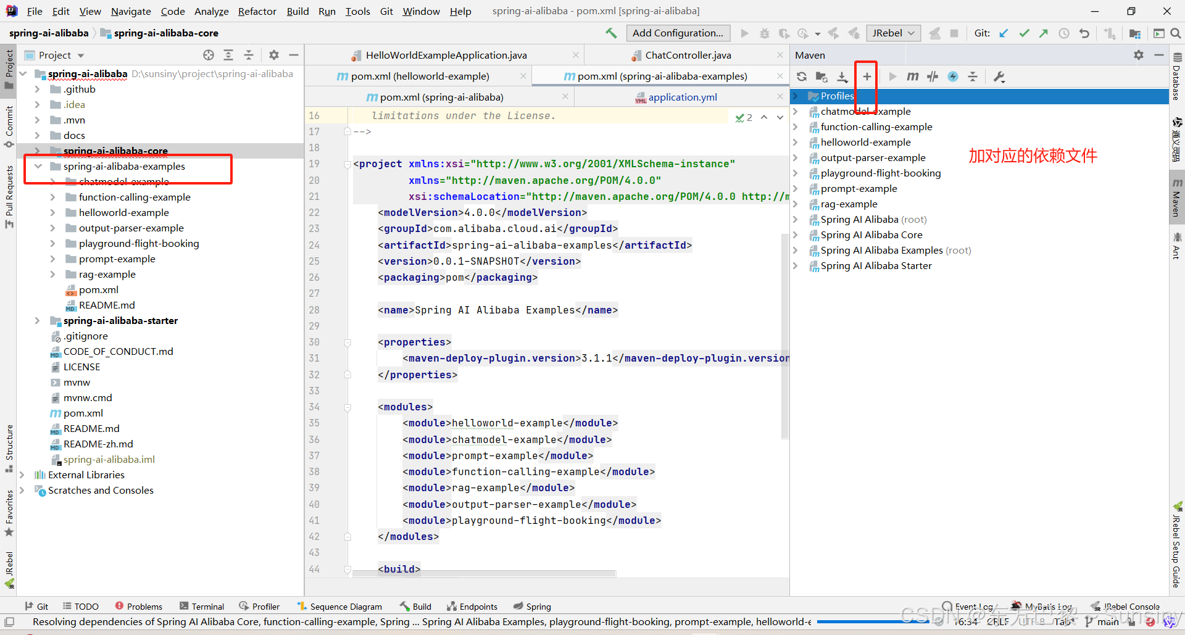This screenshot has width=1185, height=635.
Task: Open Search Everywhere magnifier
Action: 1176,33
